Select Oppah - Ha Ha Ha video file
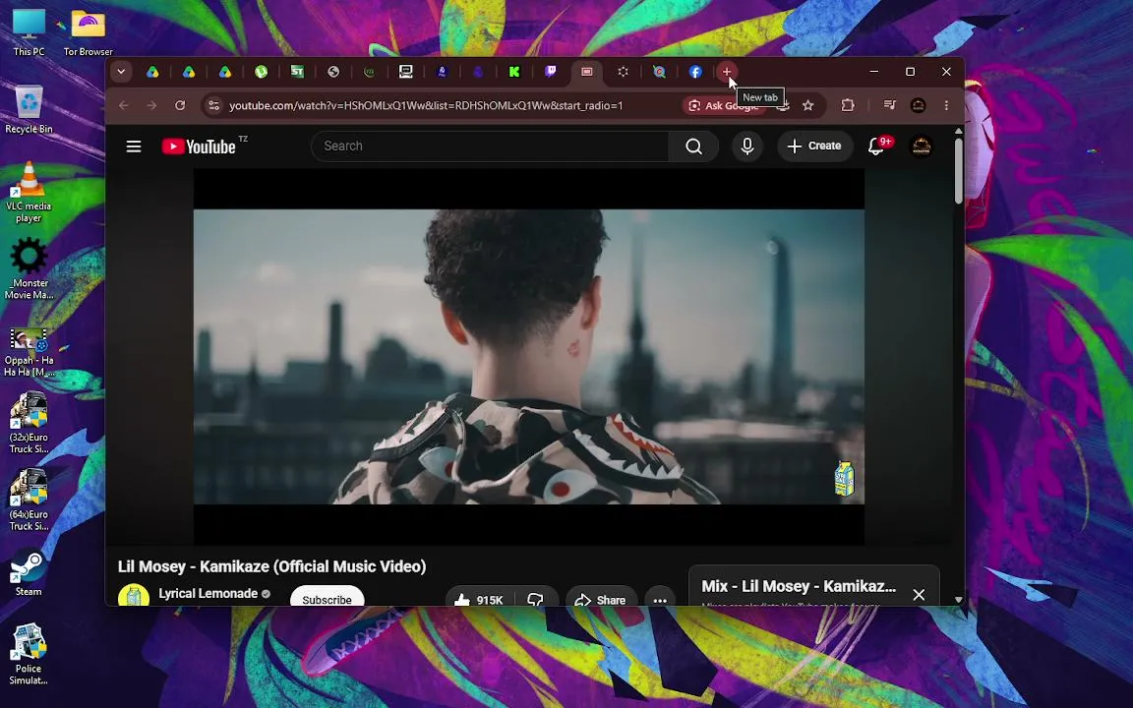 click(x=29, y=353)
